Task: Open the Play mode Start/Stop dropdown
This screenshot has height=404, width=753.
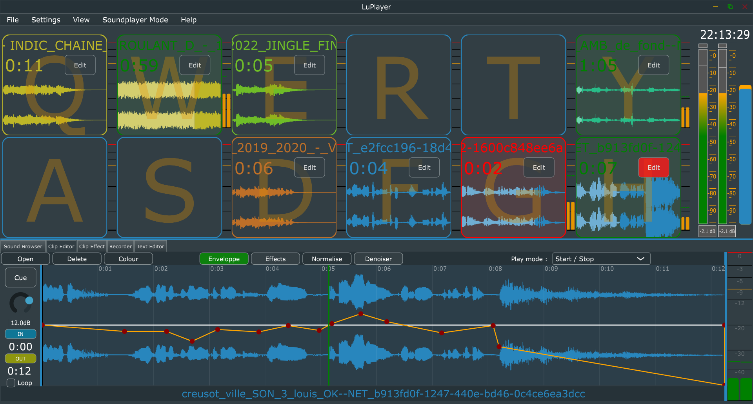Action: point(601,258)
